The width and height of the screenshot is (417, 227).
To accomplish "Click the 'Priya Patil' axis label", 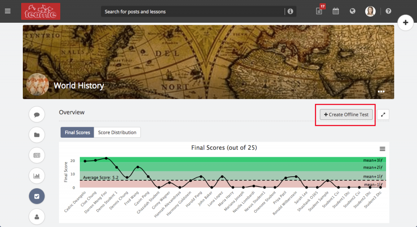I will coord(280,198).
